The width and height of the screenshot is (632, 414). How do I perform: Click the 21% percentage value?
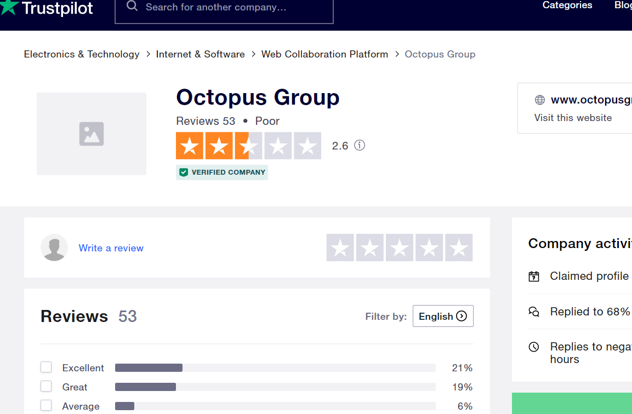(x=462, y=367)
